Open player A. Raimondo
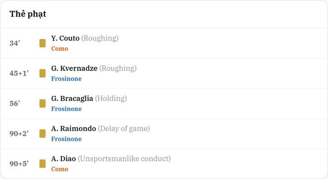Viewport: 328px width, 179px height. pos(74,128)
